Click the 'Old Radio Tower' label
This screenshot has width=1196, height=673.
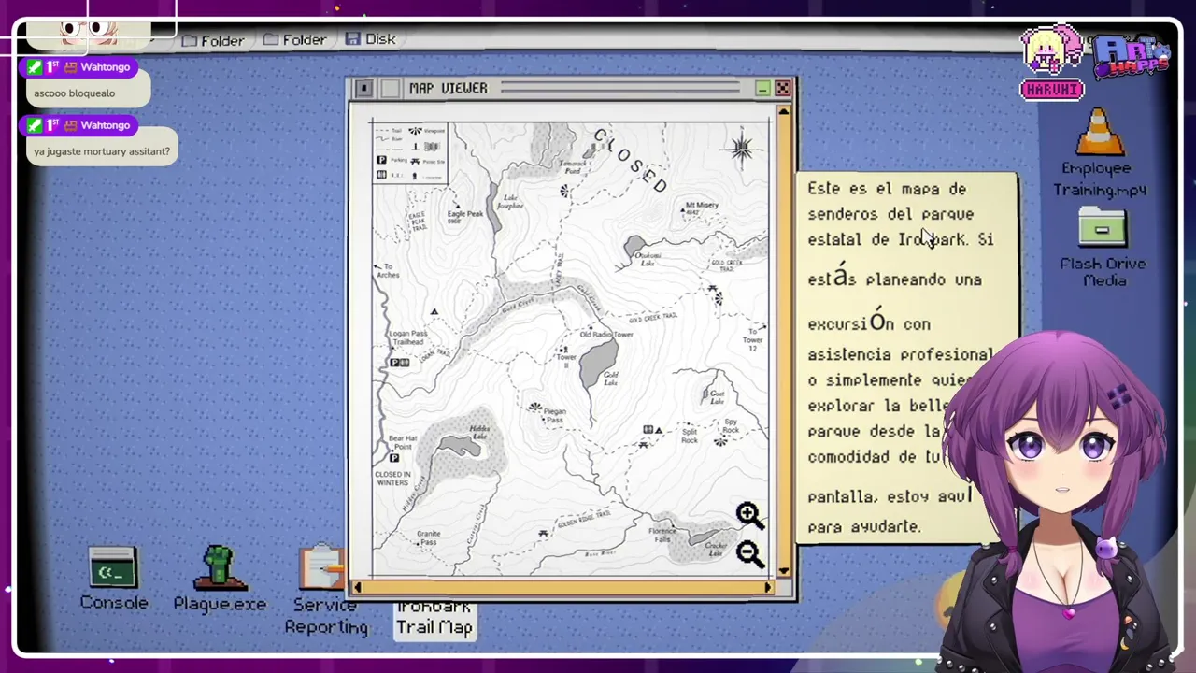[606, 335]
